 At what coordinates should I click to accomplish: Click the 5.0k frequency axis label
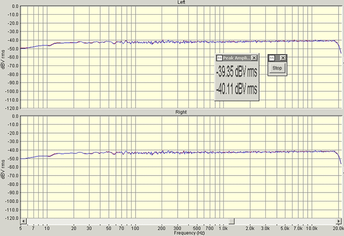pos(285,229)
